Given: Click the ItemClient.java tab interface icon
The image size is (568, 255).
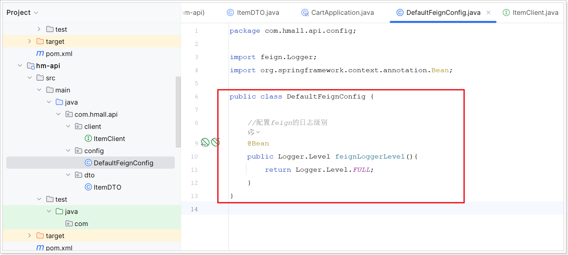Looking at the screenshot, I should (506, 12).
